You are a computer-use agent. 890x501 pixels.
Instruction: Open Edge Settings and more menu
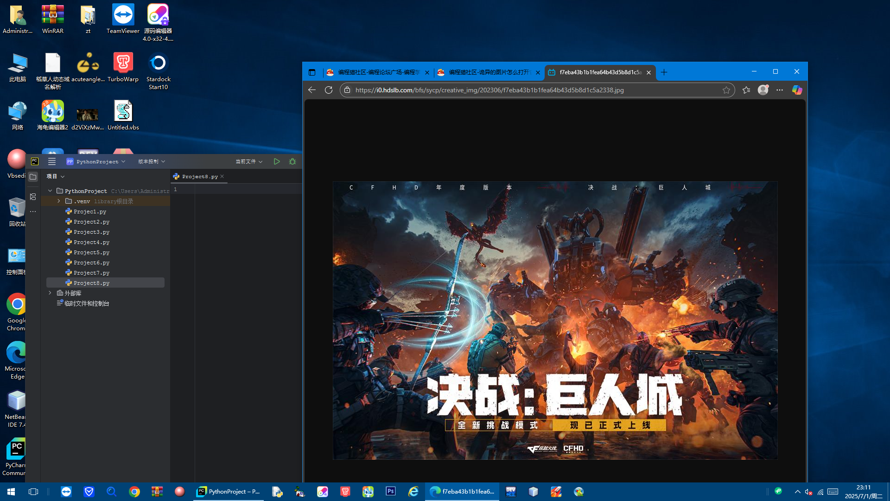[780, 90]
